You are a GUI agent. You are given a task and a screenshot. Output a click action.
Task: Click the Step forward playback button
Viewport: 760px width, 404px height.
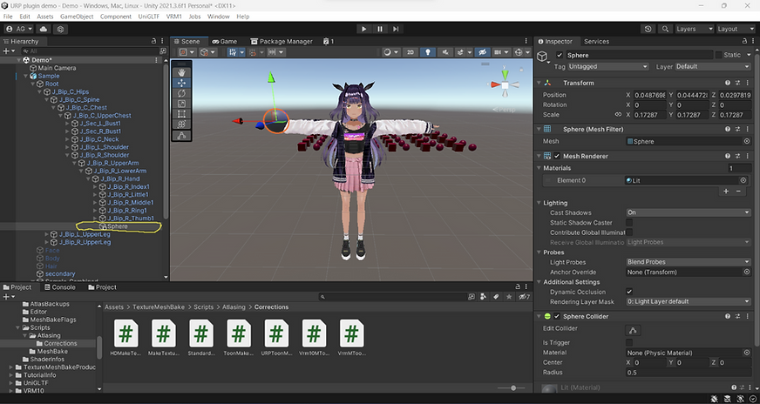click(396, 29)
